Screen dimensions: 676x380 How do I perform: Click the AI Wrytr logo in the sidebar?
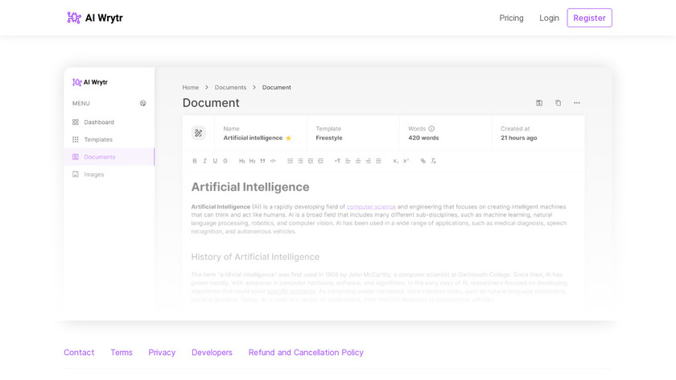(x=89, y=82)
